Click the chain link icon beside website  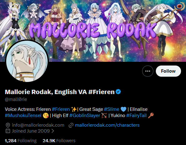click(x=71, y=125)
